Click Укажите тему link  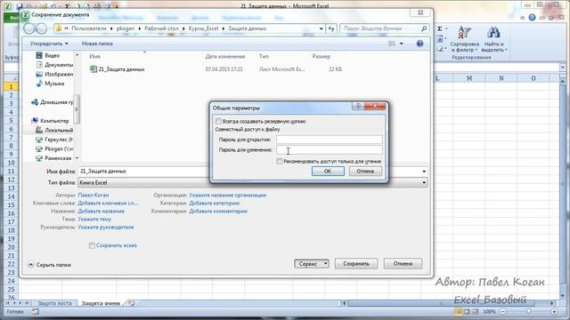(x=94, y=220)
